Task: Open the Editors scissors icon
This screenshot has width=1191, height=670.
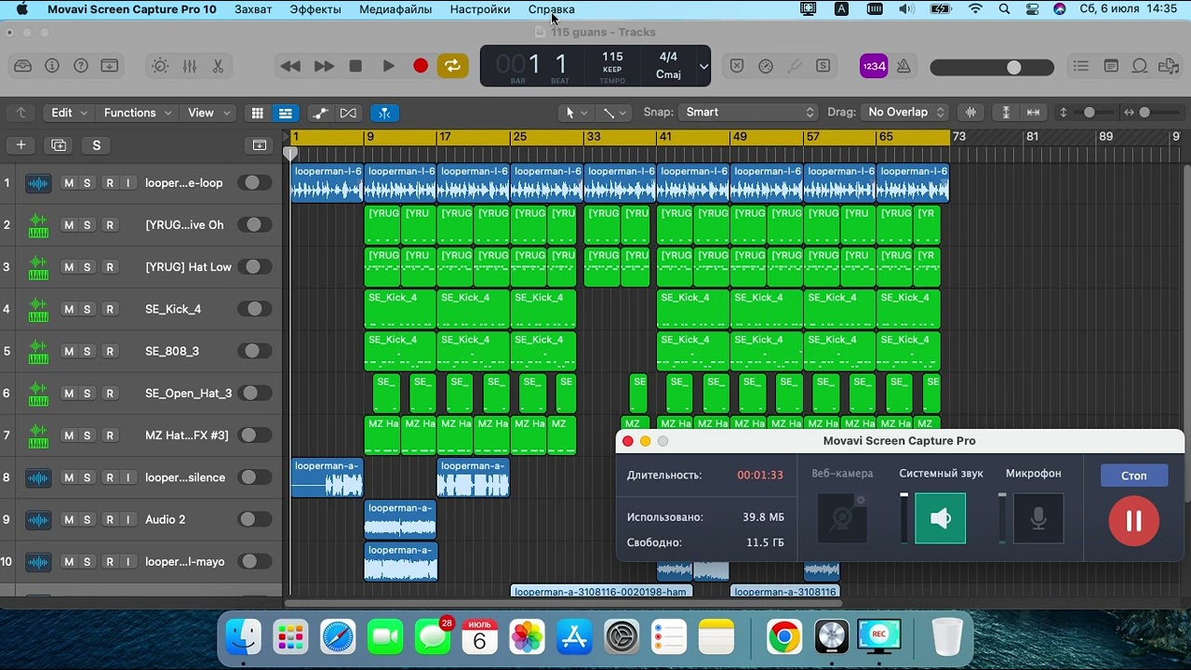Action: point(218,66)
